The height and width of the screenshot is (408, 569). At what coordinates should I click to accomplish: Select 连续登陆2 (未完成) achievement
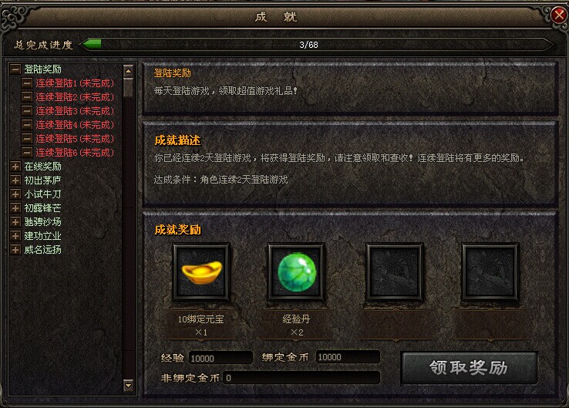point(75,97)
